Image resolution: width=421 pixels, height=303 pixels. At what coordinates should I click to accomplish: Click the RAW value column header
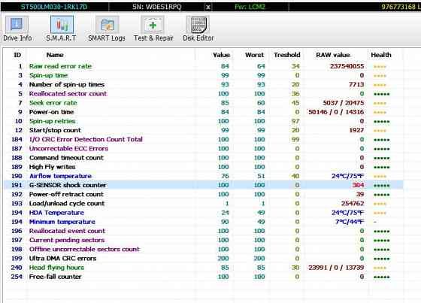(333, 55)
